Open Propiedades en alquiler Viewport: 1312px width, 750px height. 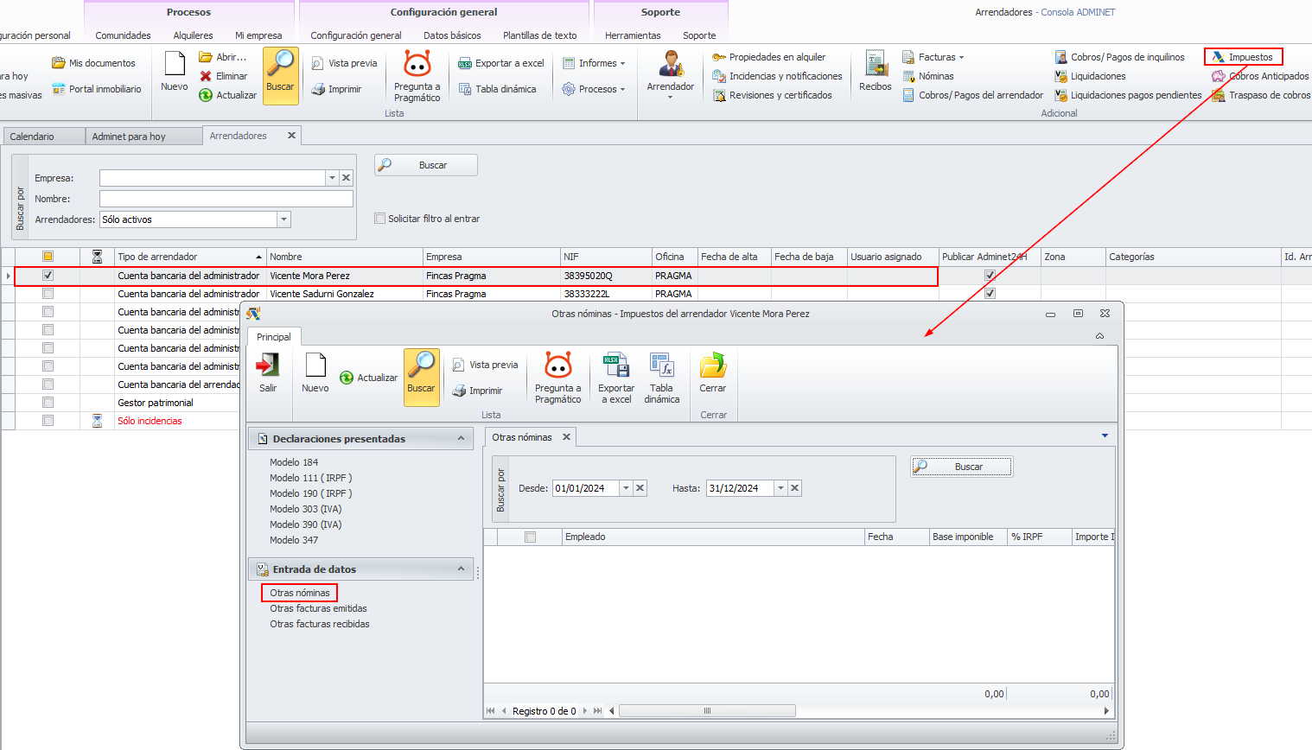pyautogui.click(x=769, y=57)
